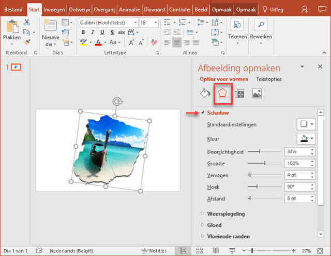Expand Vloeiende randen section
Screen dimensions: 331x256
(x=202, y=236)
